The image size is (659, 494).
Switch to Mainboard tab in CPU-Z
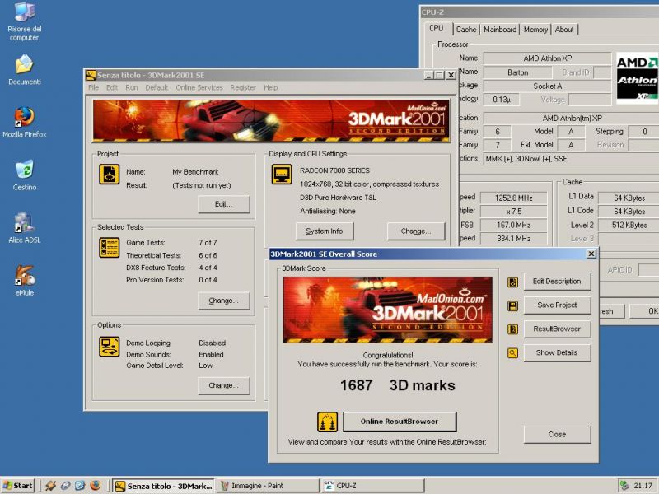pos(500,30)
